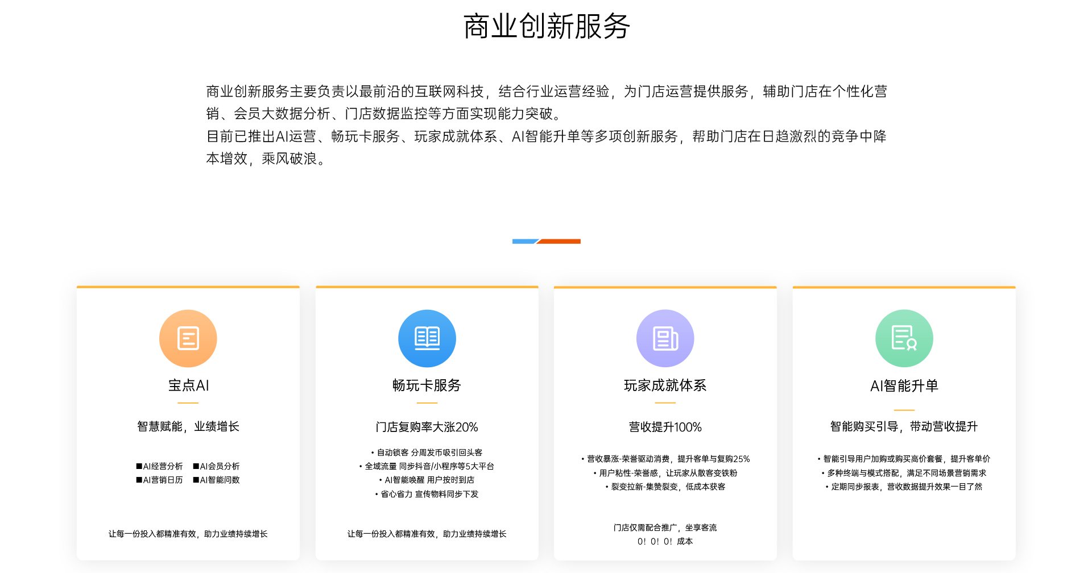1092x573 pixels.
Task: Click the intro line starting 目前已推出AI运营
Action: (546, 136)
